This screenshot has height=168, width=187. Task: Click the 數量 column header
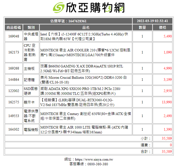coord(142,27)
